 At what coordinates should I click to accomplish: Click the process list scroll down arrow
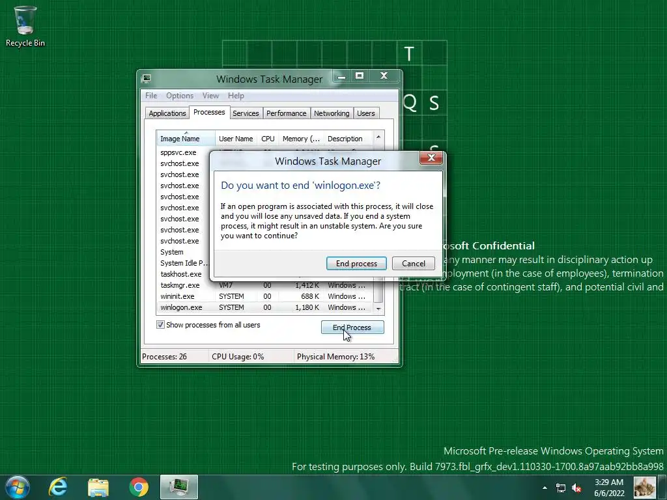coord(378,309)
